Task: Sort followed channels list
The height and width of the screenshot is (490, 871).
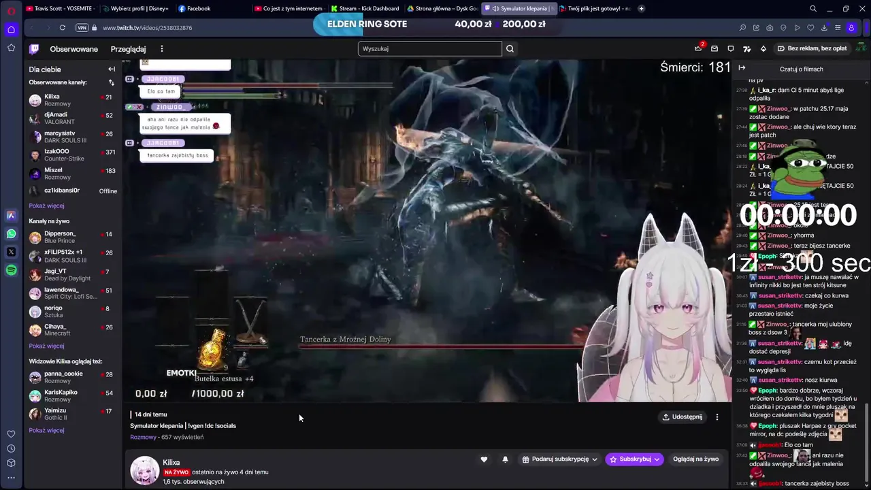Action: [x=112, y=82]
